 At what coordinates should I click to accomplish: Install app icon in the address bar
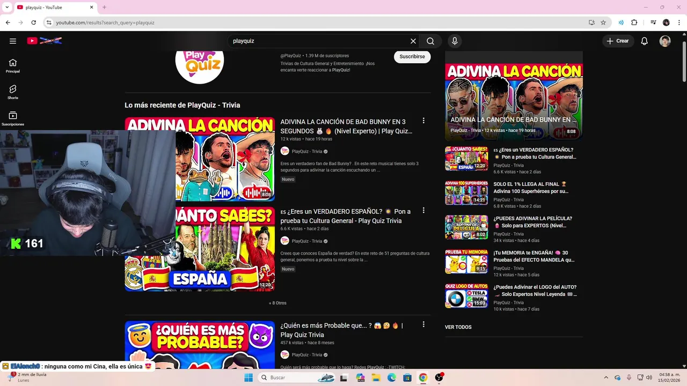point(591,23)
